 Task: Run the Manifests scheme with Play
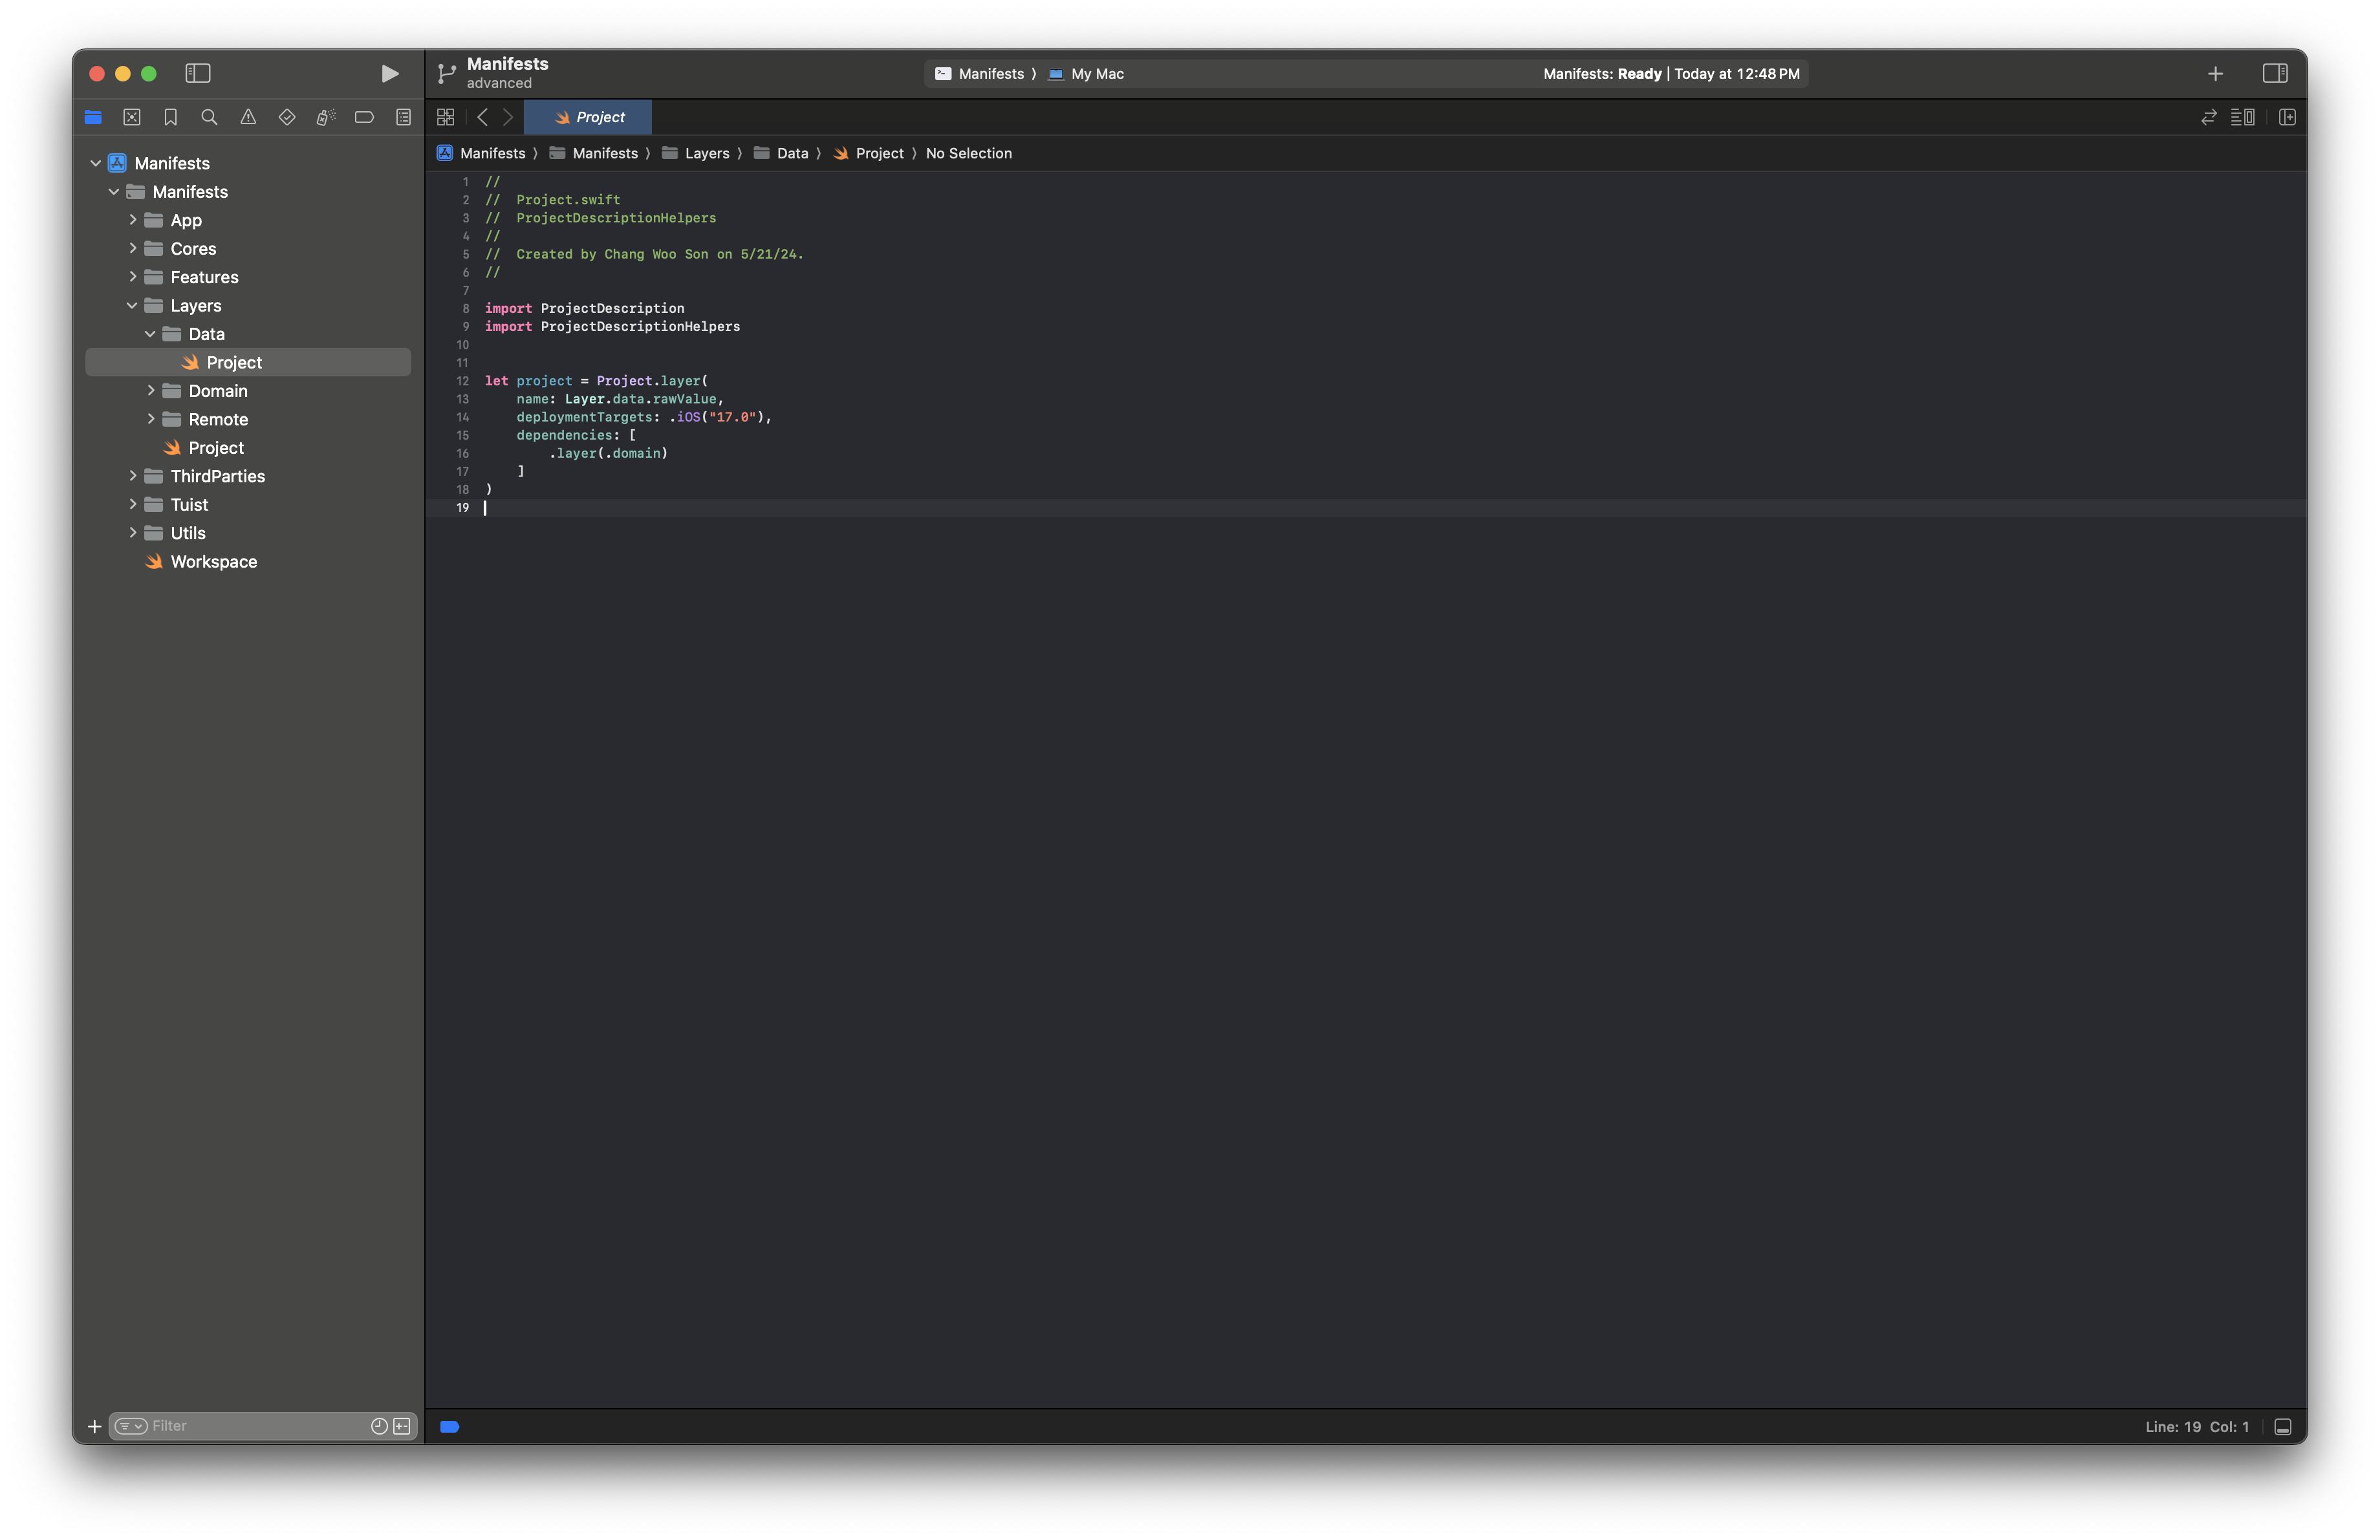coord(389,73)
